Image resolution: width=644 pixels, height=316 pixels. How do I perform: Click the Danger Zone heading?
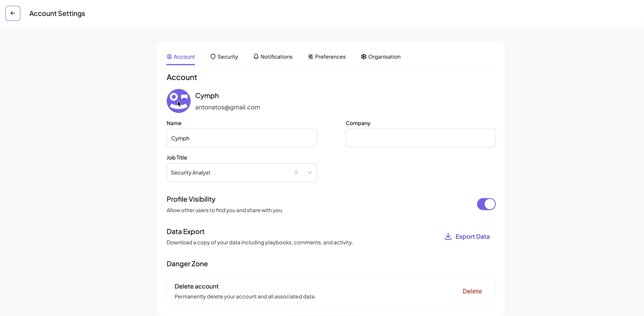pyautogui.click(x=187, y=263)
